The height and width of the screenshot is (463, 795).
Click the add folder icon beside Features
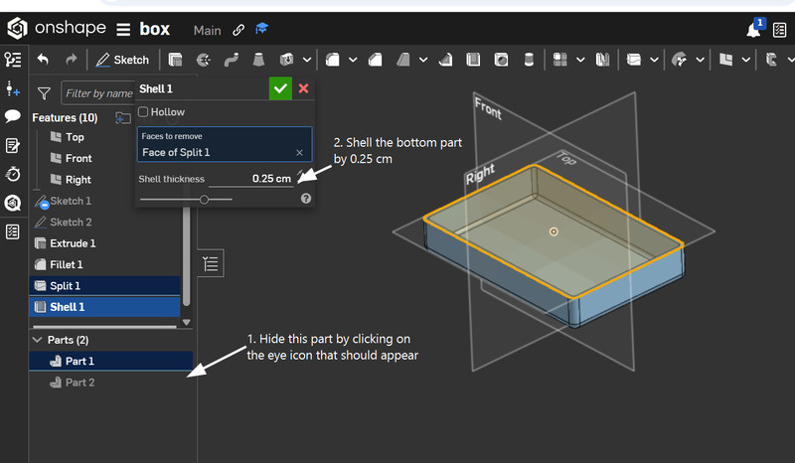[122, 118]
